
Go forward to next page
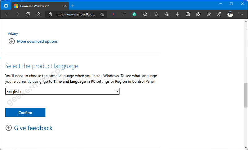point(17,14)
